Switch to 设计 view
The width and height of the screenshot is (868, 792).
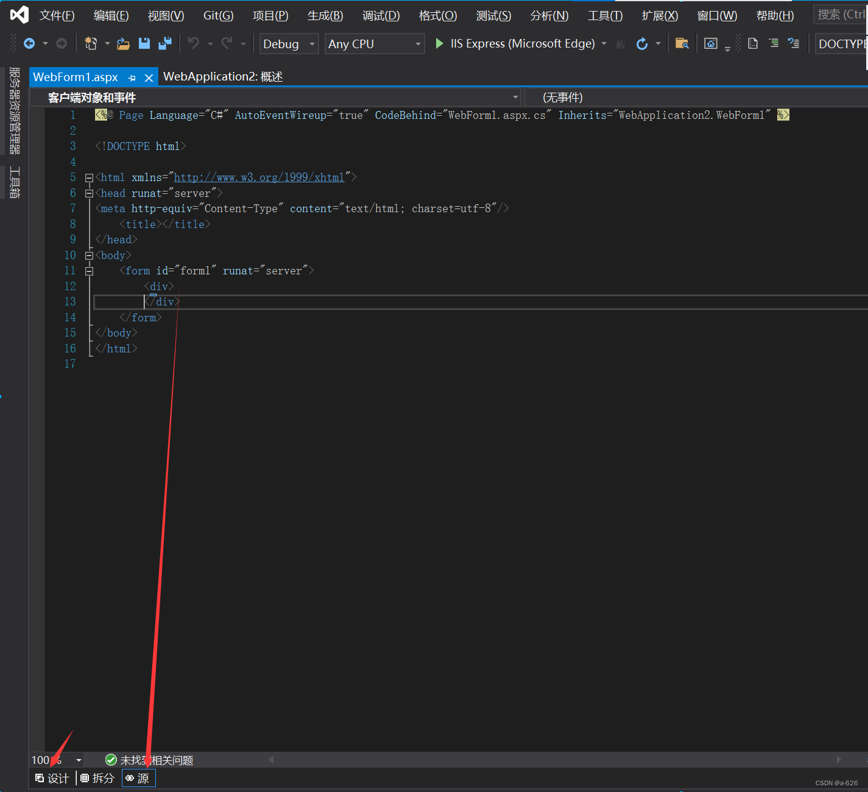(x=51, y=778)
